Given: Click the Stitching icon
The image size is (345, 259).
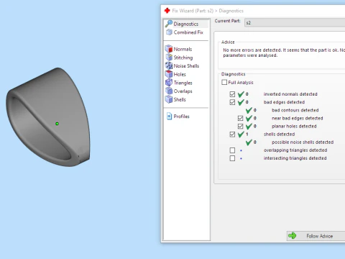Looking at the screenshot, I should pos(169,58).
